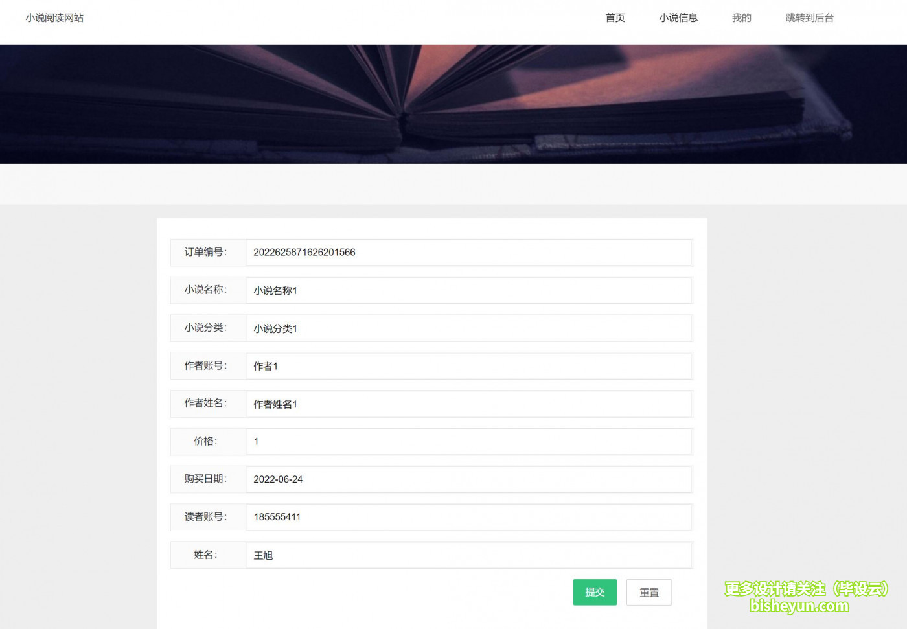Focus the 姓名 input field with 王旭

pos(469,555)
